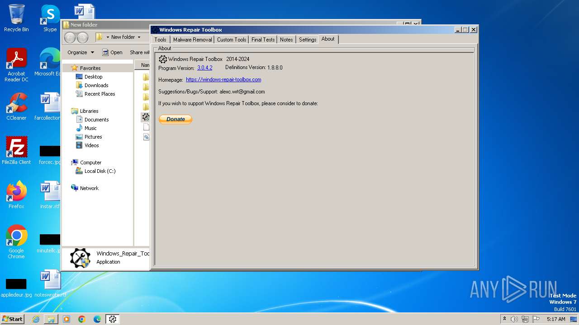Select Local Disk (C:) in tree

(x=100, y=171)
